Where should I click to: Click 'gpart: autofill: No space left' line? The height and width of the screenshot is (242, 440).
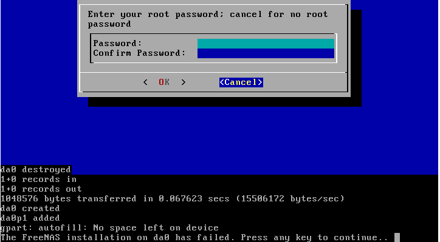(x=109, y=227)
